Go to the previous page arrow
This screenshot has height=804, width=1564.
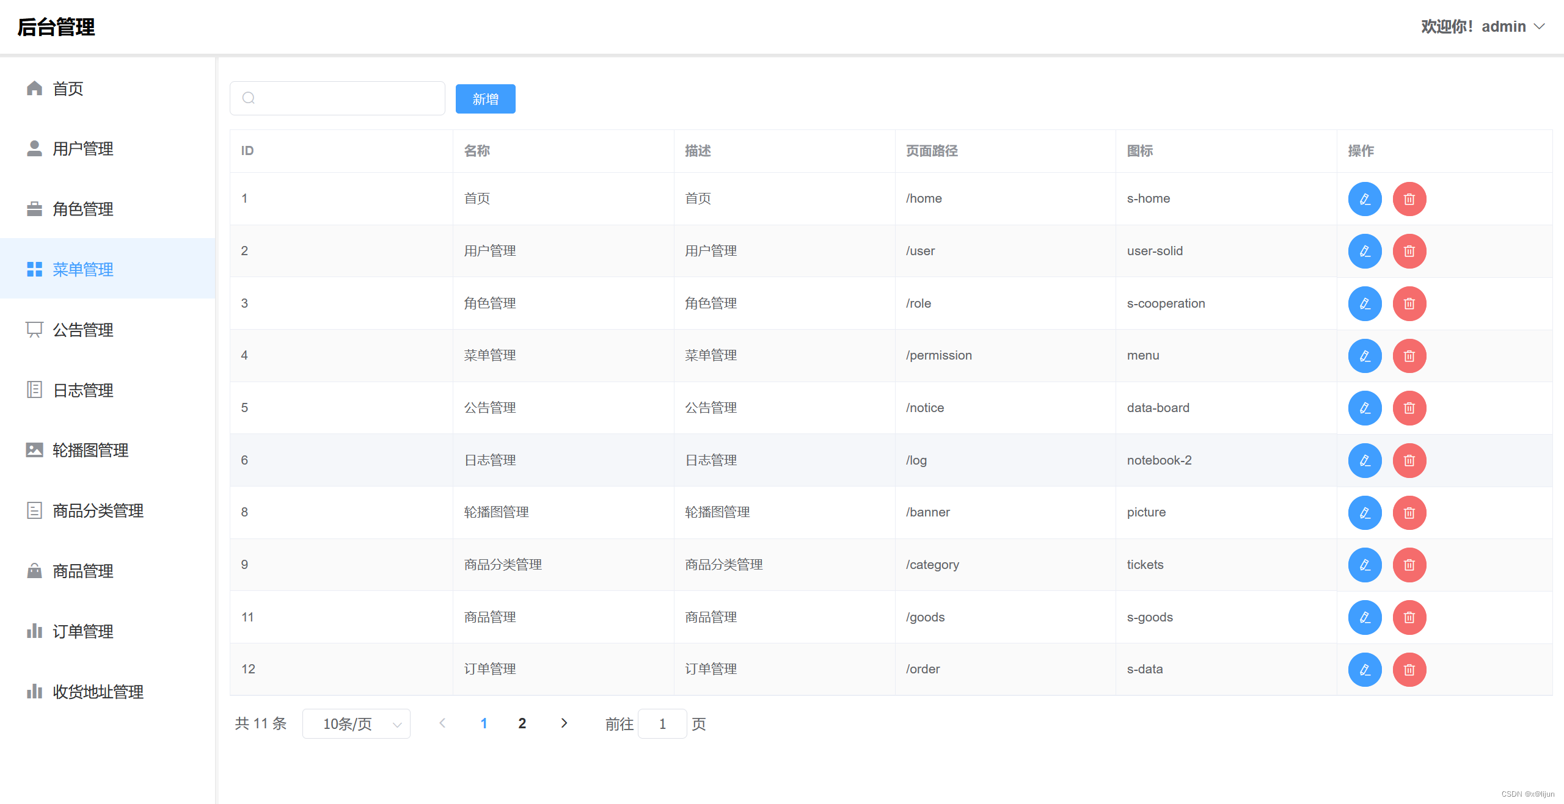[443, 723]
